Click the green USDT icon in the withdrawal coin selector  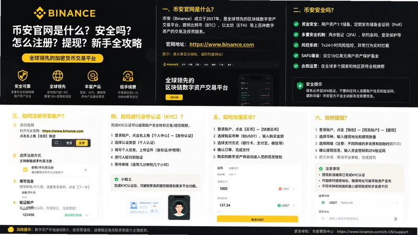[323, 203]
